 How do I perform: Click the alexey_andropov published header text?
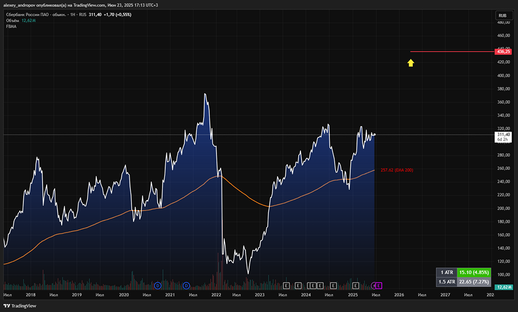click(x=81, y=5)
